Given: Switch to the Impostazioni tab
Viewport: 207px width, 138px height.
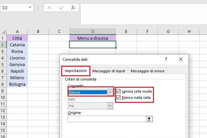Looking at the screenshot, I should pos(76,71).
